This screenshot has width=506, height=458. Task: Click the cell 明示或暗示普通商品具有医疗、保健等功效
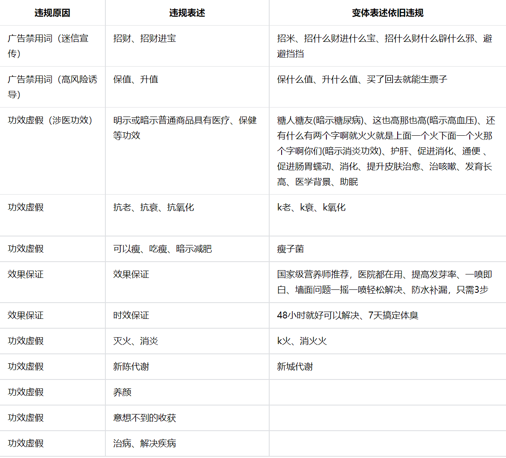[x=187, y=151]
